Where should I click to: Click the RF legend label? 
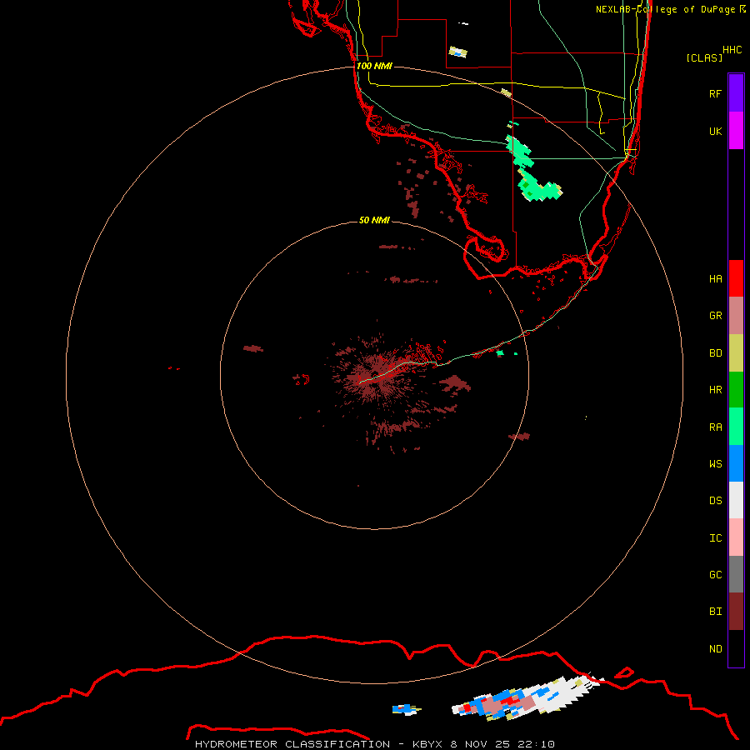pos(715,93)
